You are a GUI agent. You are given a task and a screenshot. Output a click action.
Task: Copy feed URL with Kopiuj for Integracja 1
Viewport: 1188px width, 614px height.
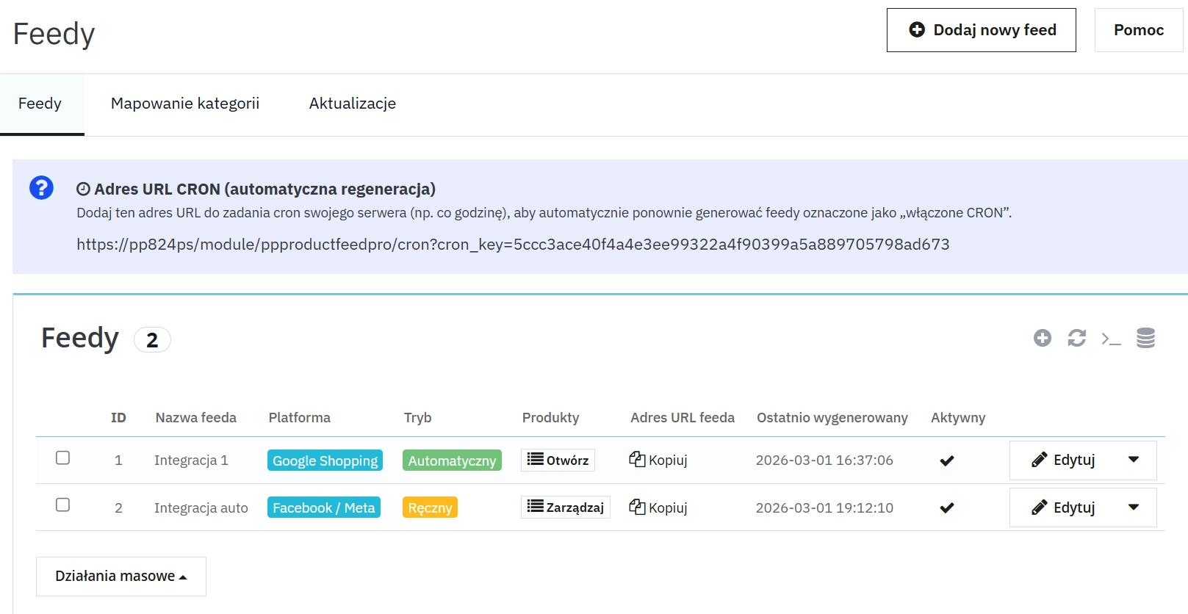(658, 460)
